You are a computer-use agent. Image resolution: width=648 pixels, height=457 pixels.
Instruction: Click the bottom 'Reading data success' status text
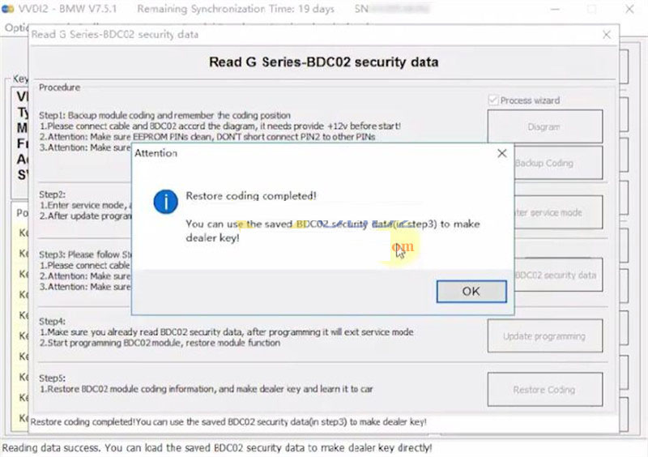tap(217, 447)
